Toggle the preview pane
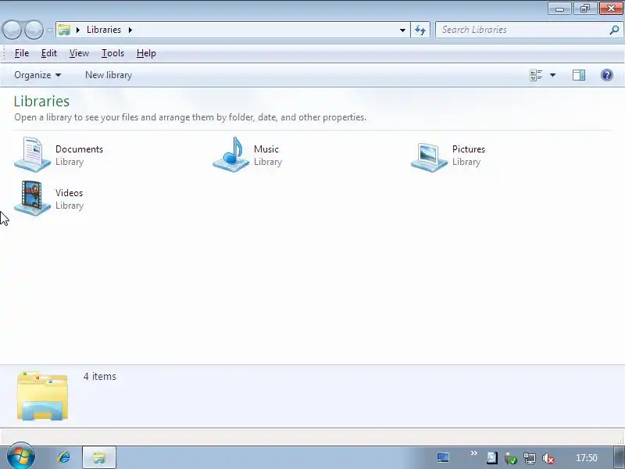The width and height of the screenshot is (625, 469). pos(579,75)
